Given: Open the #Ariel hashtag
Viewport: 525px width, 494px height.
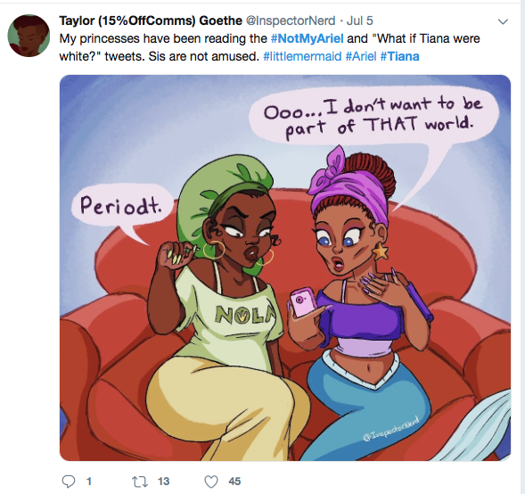Looking at the screenshot, I should point(361,56).
